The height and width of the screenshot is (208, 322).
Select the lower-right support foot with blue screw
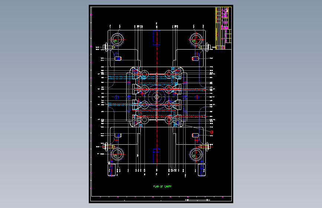click(x=202, y=170)
